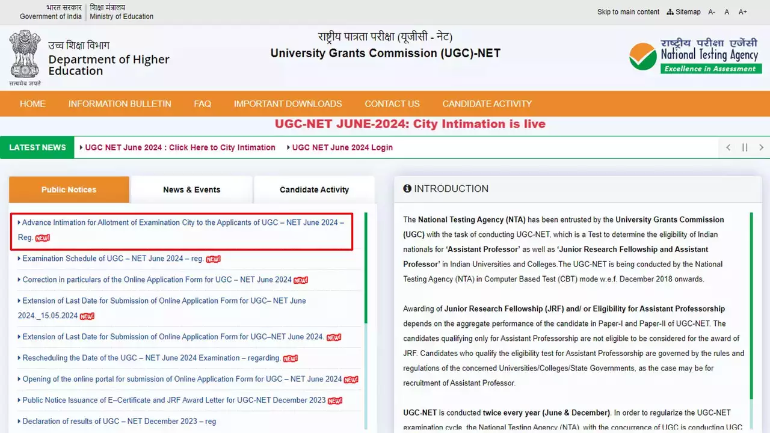This screenshot has height=433, width=770.
Task: Open CANDIDATE ACTIVITY menu item
Action: [x=487, y=104]
